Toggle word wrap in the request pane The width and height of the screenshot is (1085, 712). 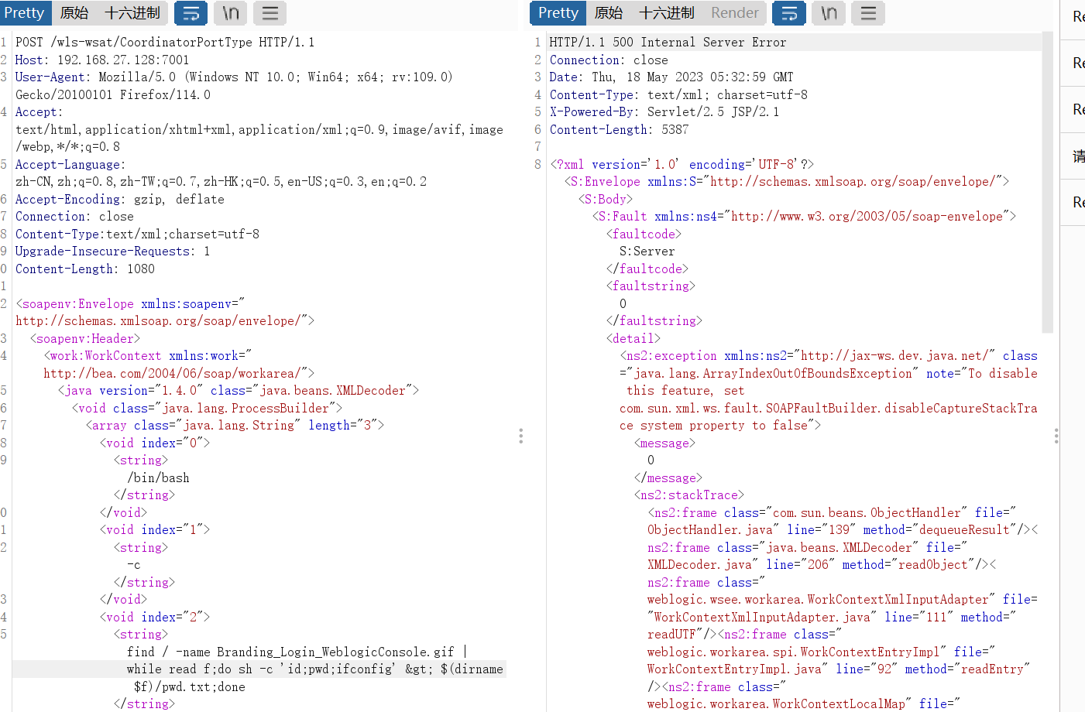point(191,13)
